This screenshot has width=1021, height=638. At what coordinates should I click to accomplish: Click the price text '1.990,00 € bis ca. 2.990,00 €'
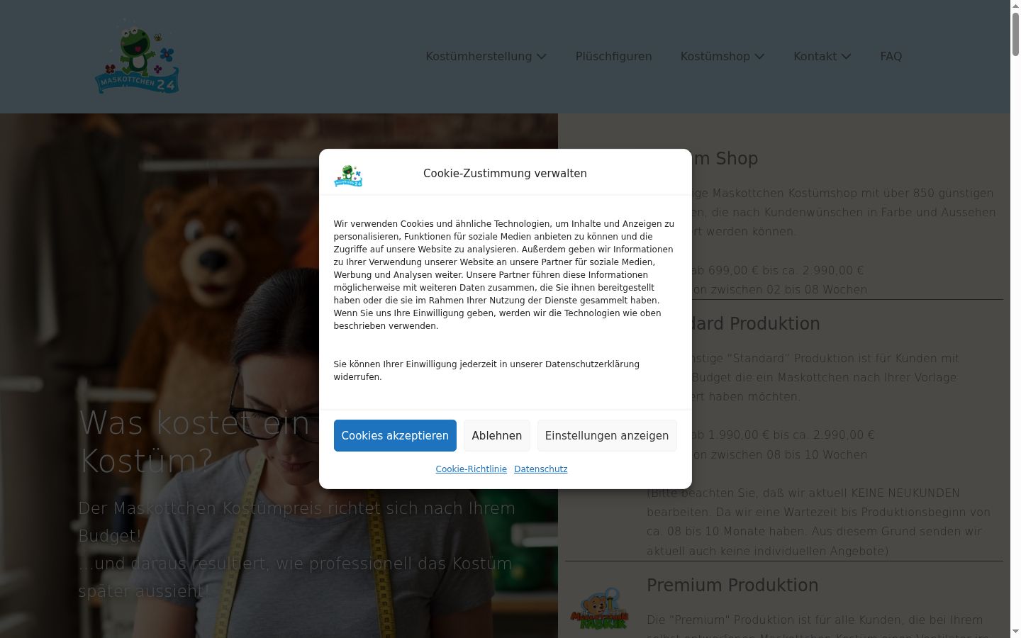791,435
